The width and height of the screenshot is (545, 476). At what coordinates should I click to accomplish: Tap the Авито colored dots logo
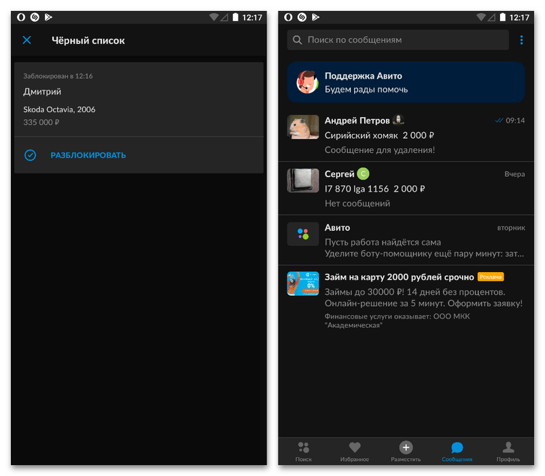pos(303,234)
